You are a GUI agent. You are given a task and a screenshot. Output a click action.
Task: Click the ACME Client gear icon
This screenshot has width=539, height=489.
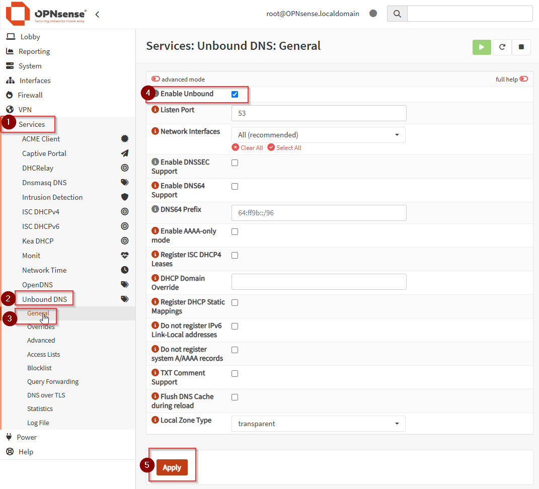(125, 138)
